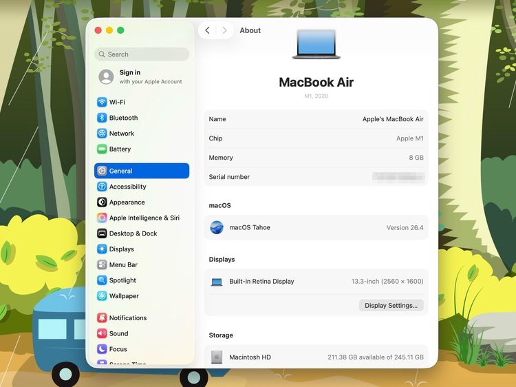Open the Spotlight magnifier icon
516x387 pixels.
click(102, 280)
